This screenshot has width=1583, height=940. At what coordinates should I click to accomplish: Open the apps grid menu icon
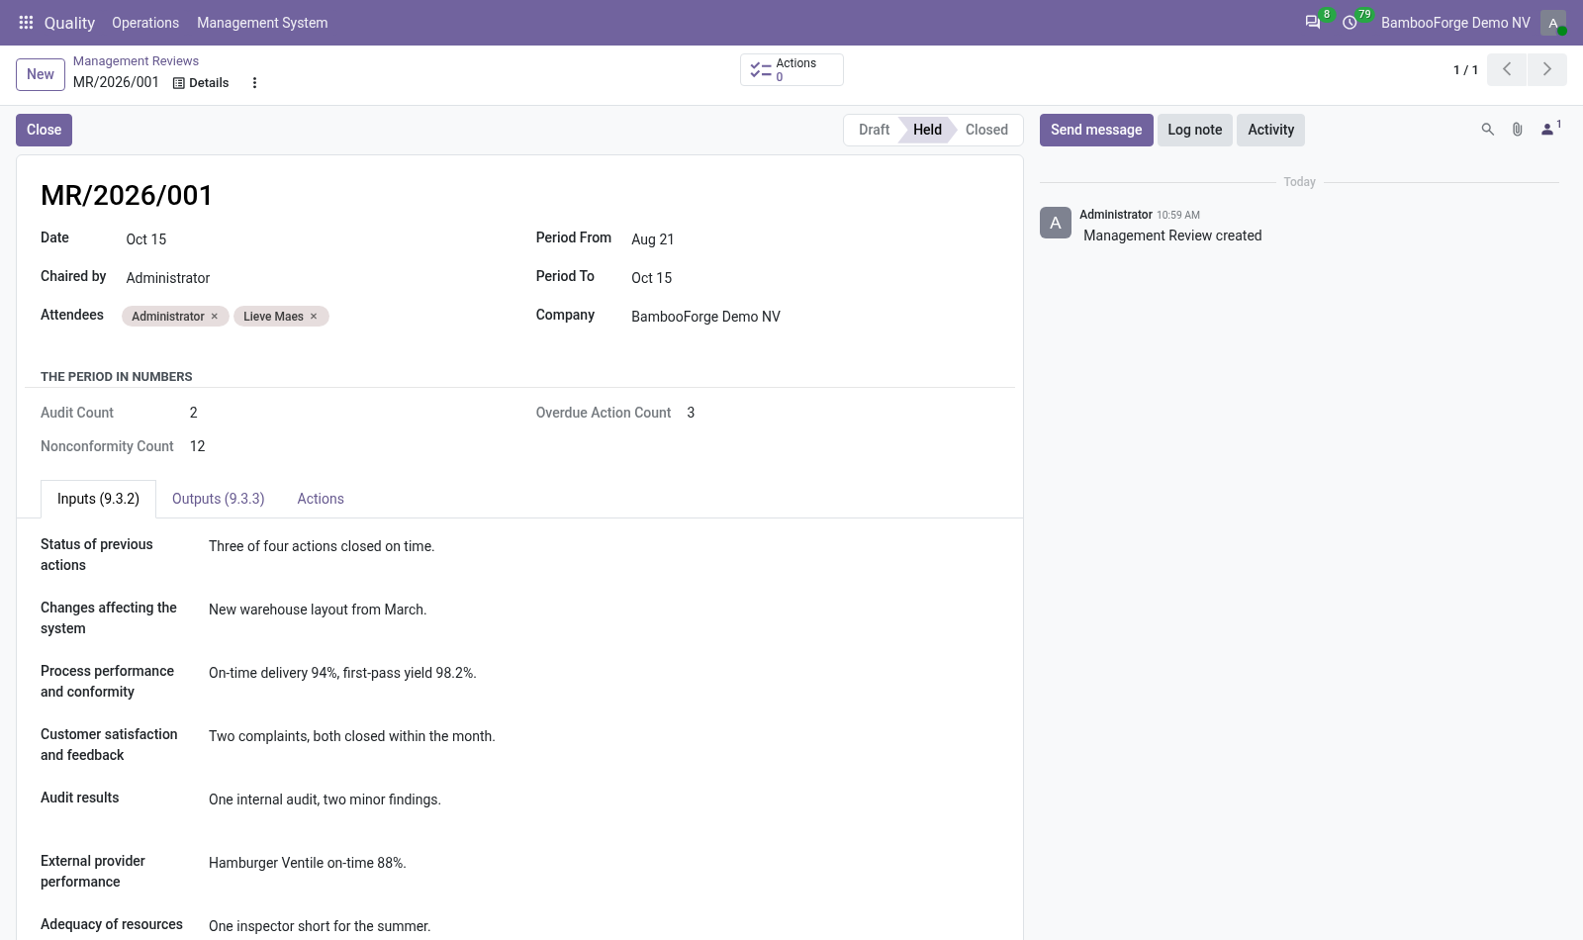click(x=26, y=23)
